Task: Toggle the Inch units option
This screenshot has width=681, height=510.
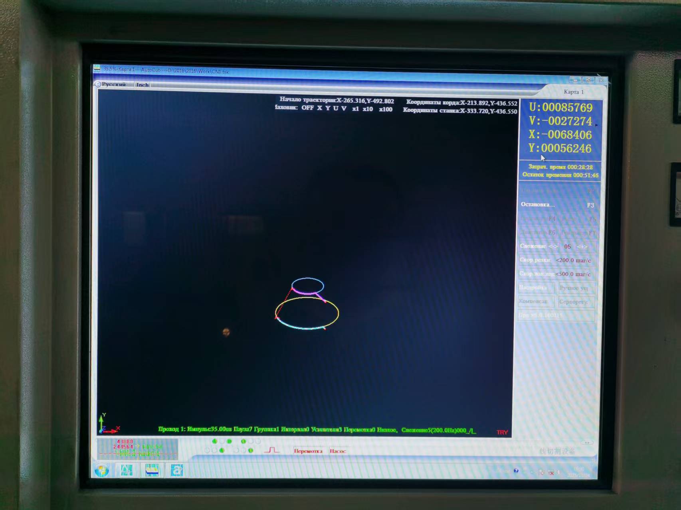Action: pos(142,85)
